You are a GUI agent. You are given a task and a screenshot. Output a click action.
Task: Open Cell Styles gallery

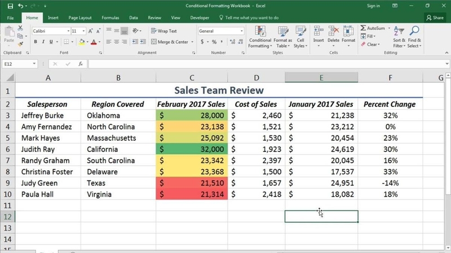pyautogui.click(x=300, y=37)
